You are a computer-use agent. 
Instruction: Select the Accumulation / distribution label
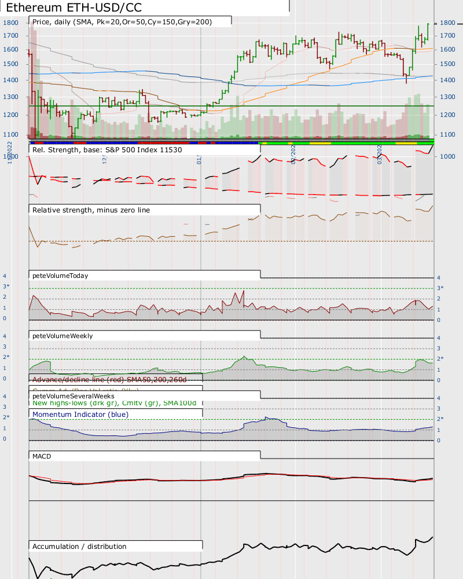(x=79, y=547)
